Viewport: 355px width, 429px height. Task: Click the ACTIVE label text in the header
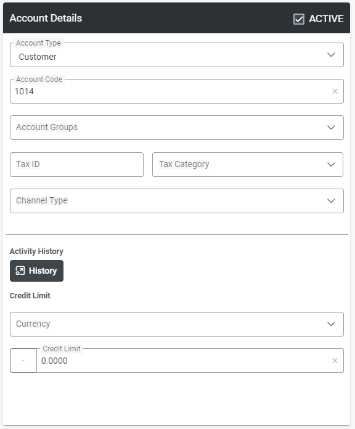pos(326,18)
